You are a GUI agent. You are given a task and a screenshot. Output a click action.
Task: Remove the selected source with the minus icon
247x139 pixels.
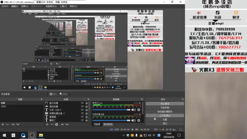(x=52, y=124)
